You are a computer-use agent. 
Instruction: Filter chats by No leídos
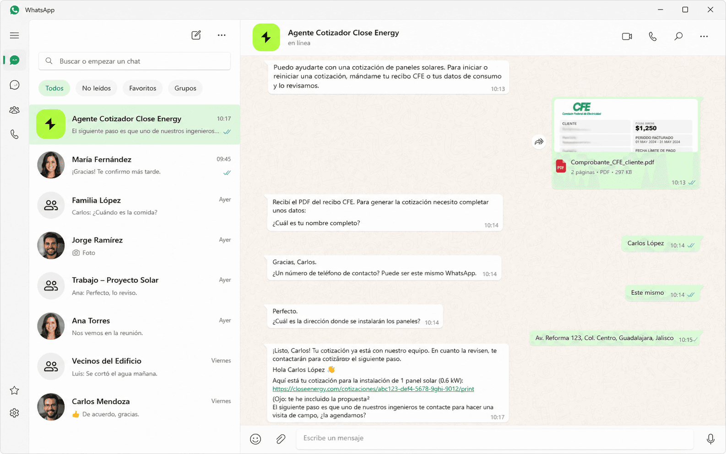97,88
